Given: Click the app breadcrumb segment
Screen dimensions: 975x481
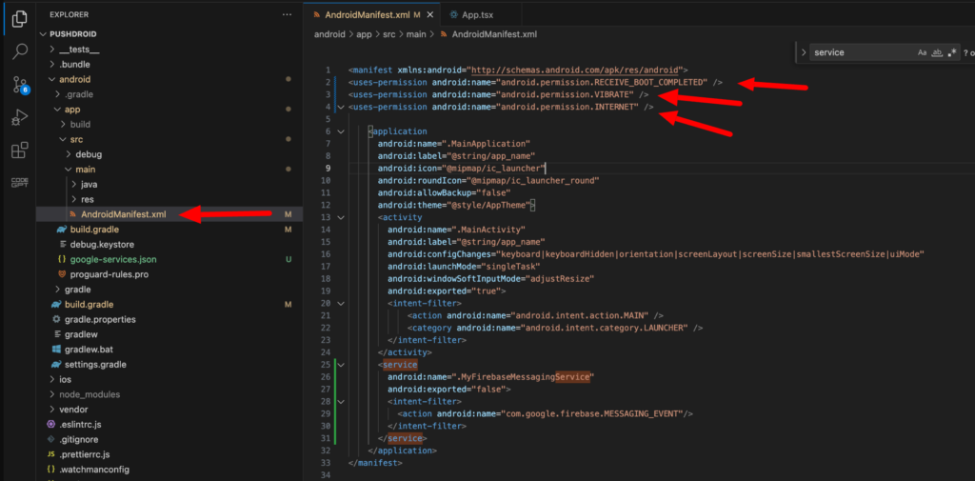Looking at the screenshot, I should click(365, 34).
